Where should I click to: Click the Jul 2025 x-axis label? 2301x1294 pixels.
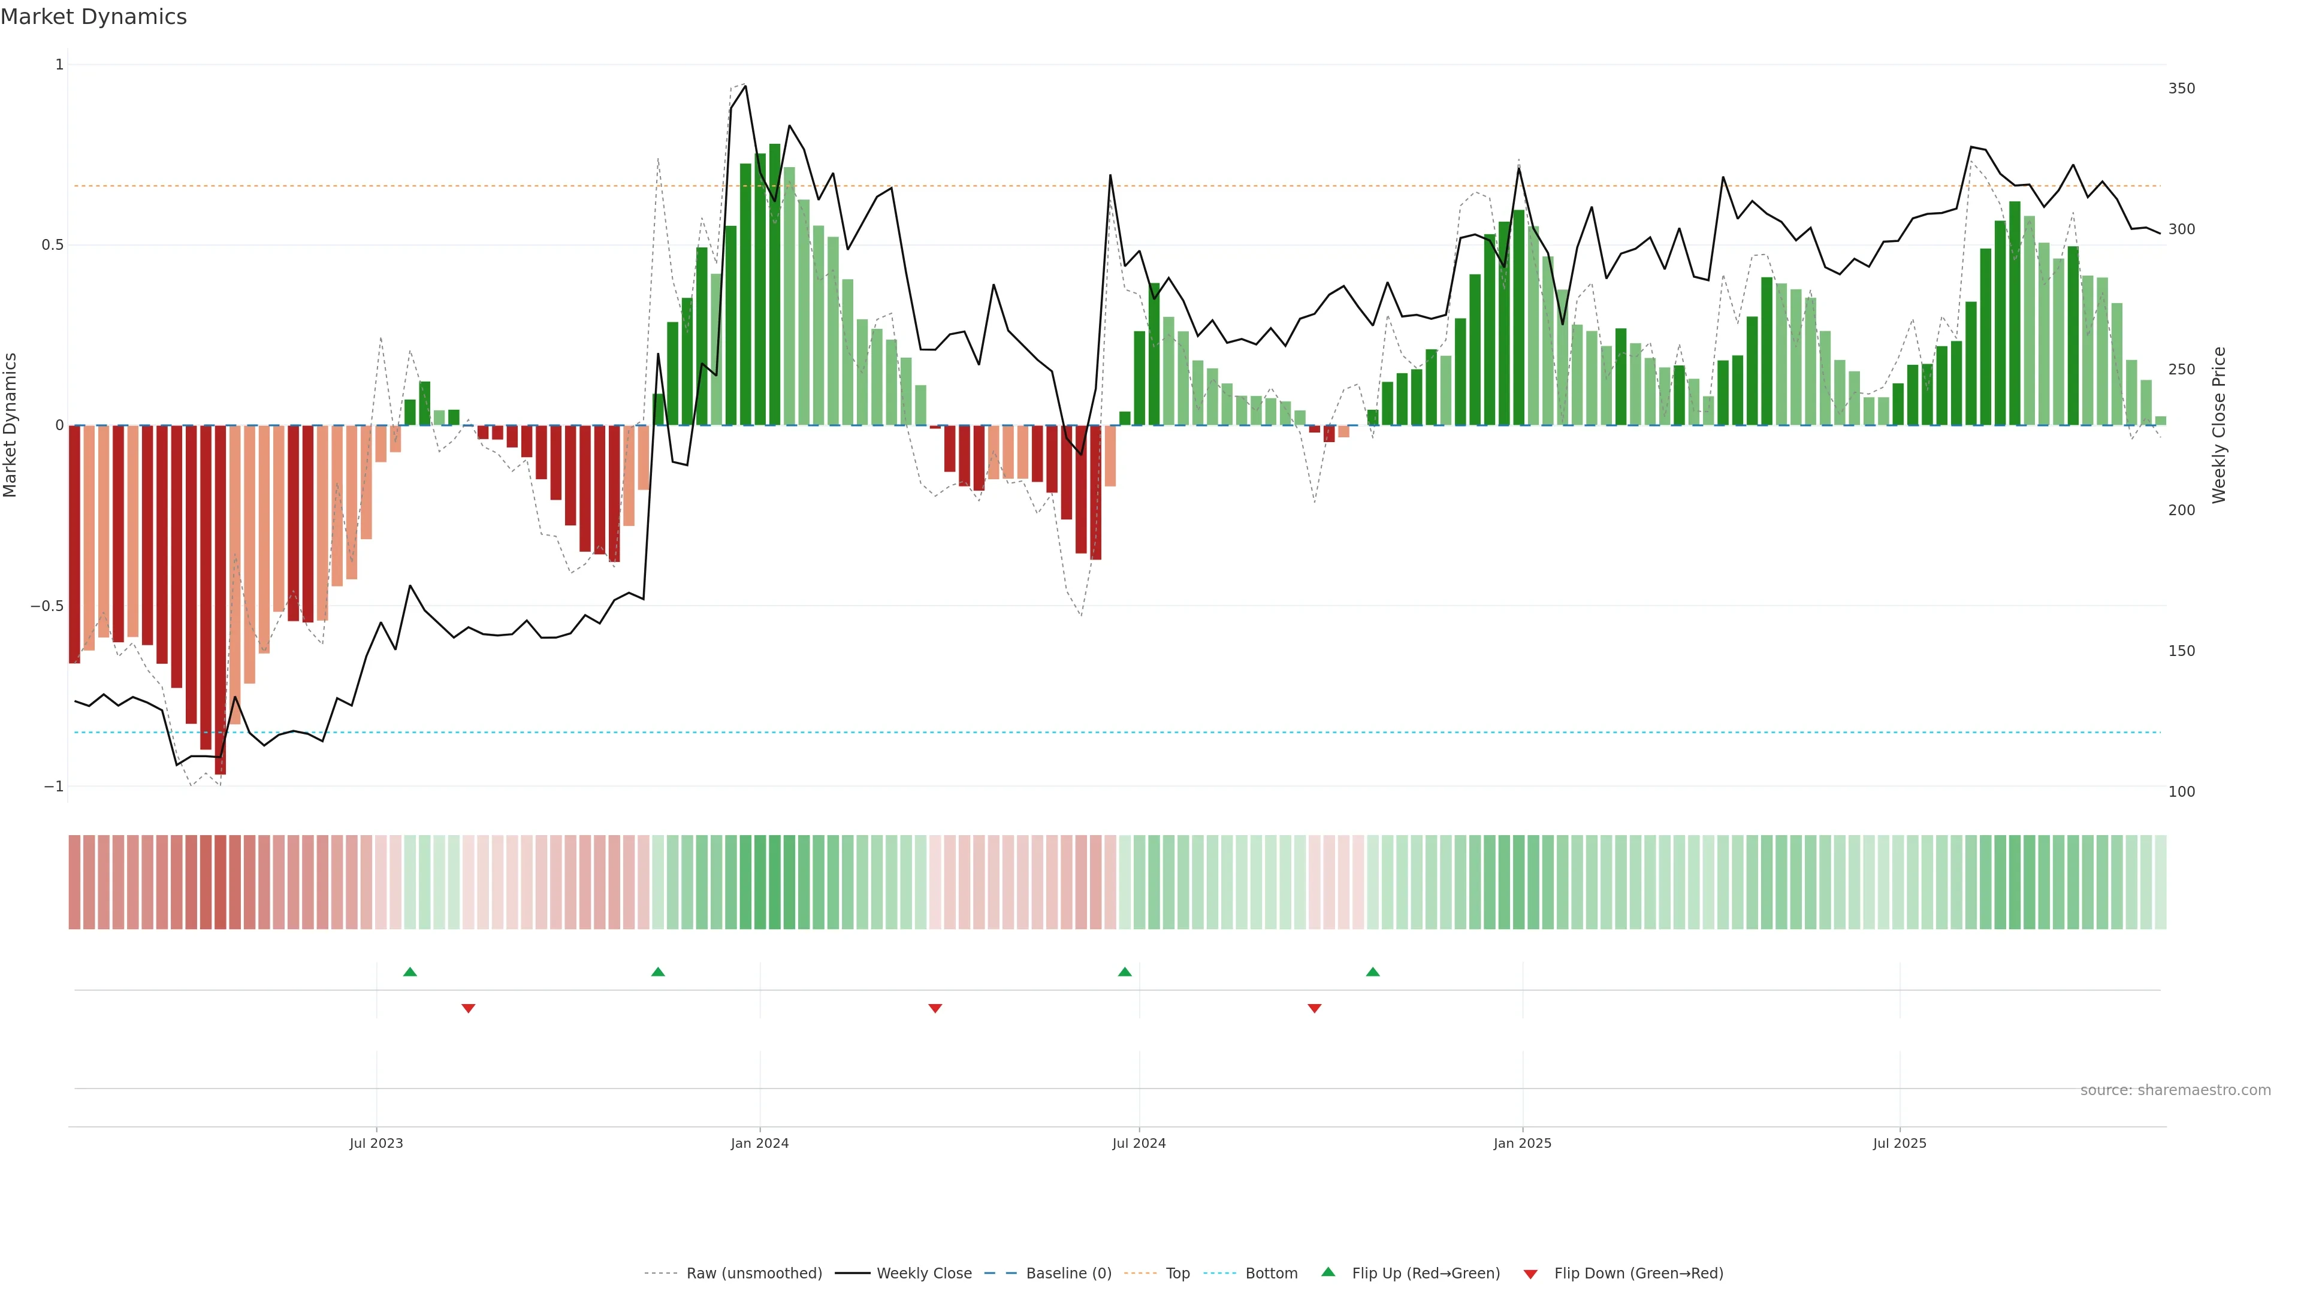[1900, 1143]
